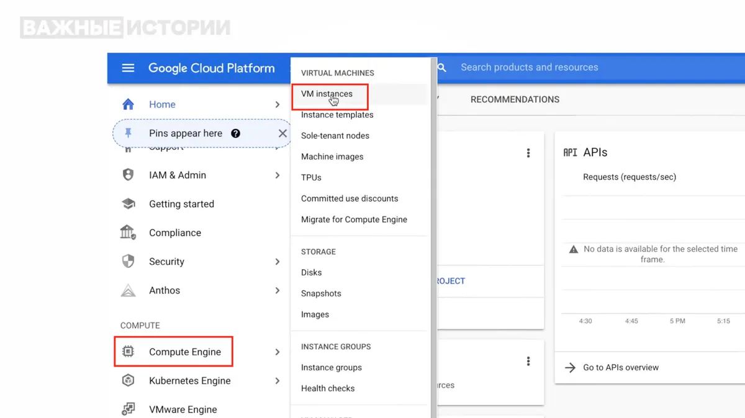Open Images under Storage

pos(315,314)
